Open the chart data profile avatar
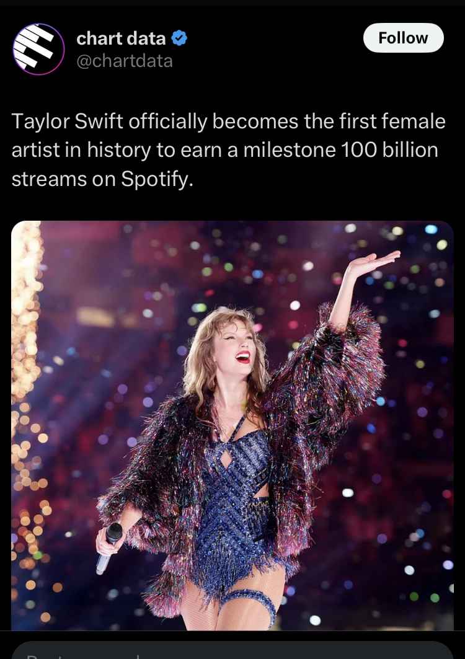 pyautogui.click(x=38, y=49)
